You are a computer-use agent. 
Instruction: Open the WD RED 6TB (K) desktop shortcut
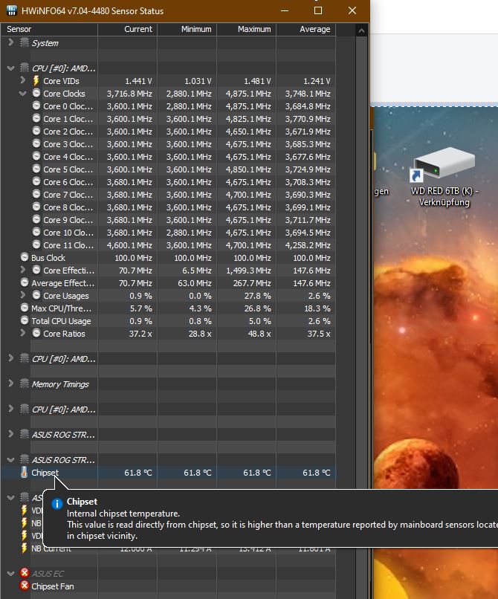pyautogui.click(x=444, y=176)
